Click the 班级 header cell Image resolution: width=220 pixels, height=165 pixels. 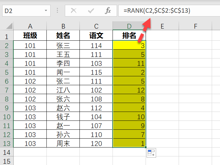pyautogui.click(x=30, y=35)
